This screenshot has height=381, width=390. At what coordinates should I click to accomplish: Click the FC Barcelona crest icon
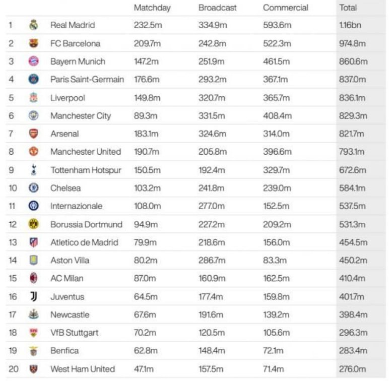click(33, 43)
